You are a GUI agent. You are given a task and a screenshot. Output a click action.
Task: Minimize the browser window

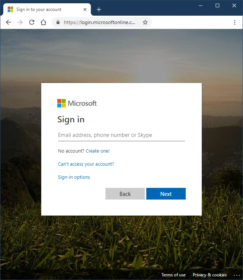click(201, 6)
